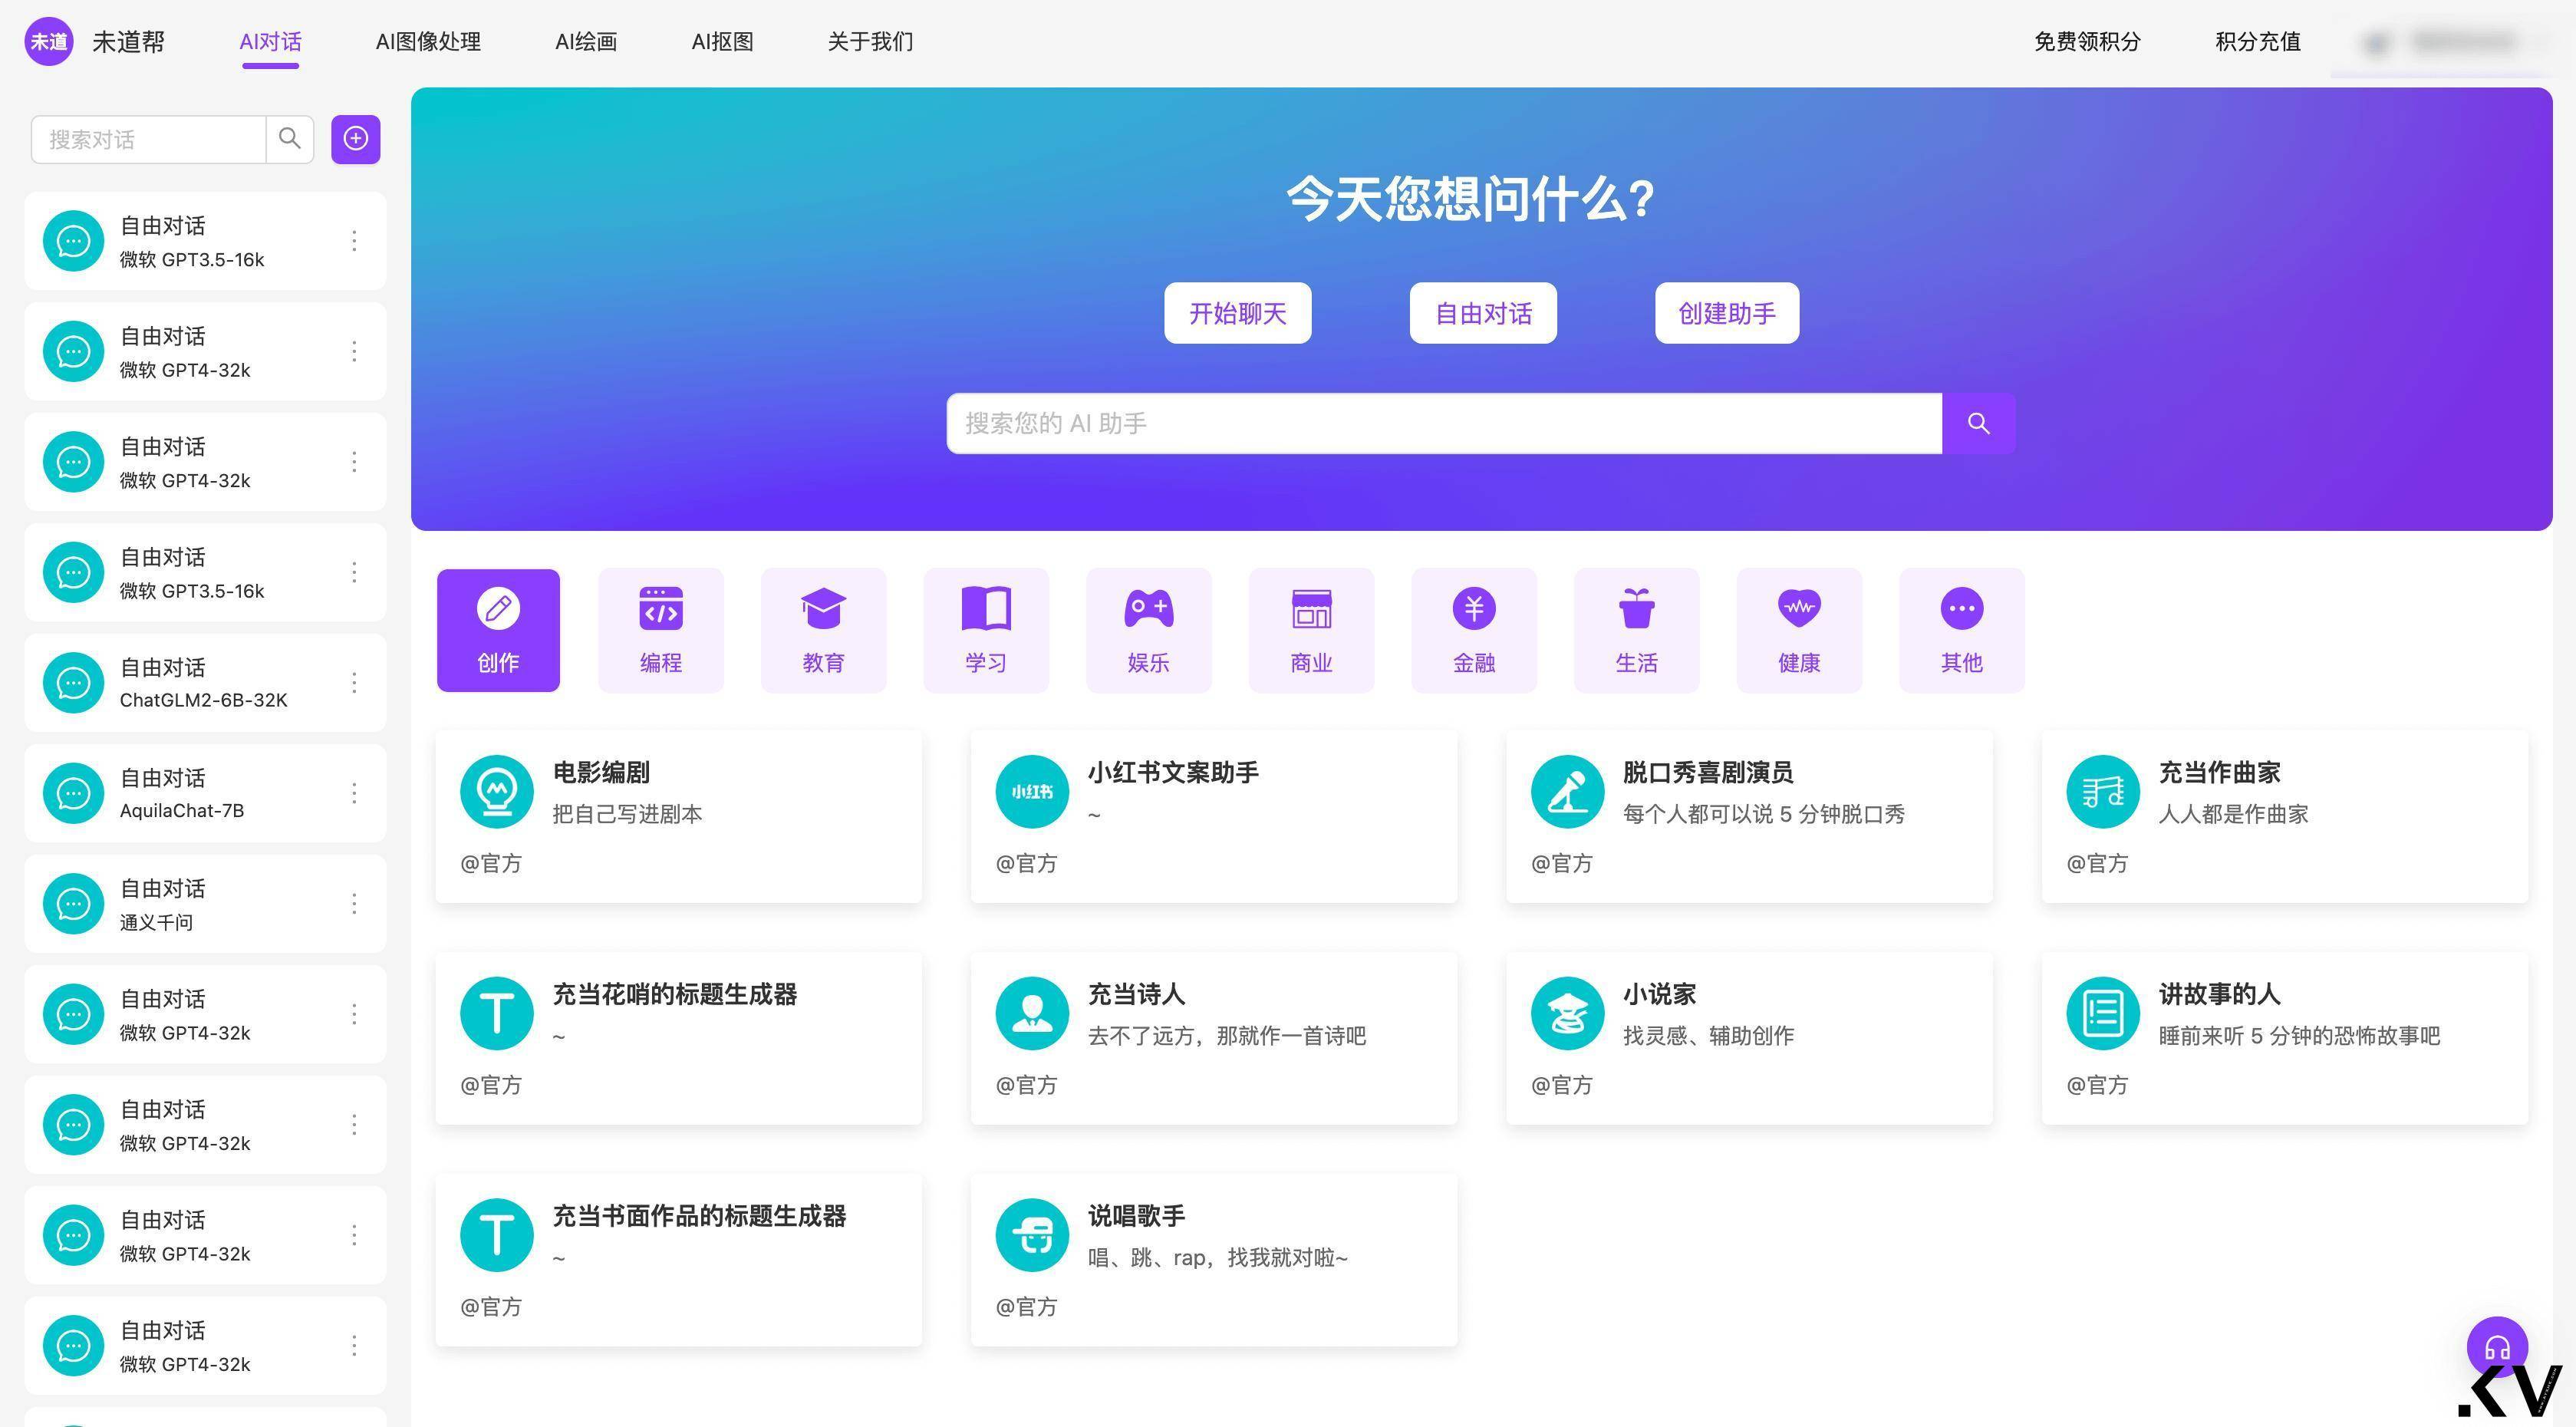Click the 未道帮 brand name
This screenshot has width=2576, height=1427.
tap(128, 42)
